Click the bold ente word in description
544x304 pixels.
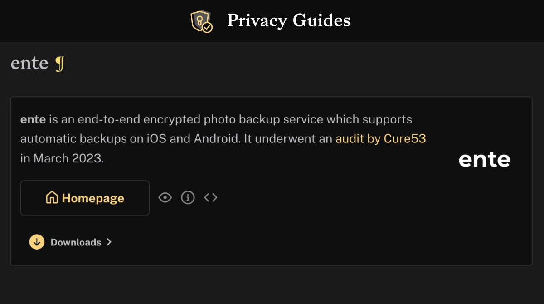(33, 120)
